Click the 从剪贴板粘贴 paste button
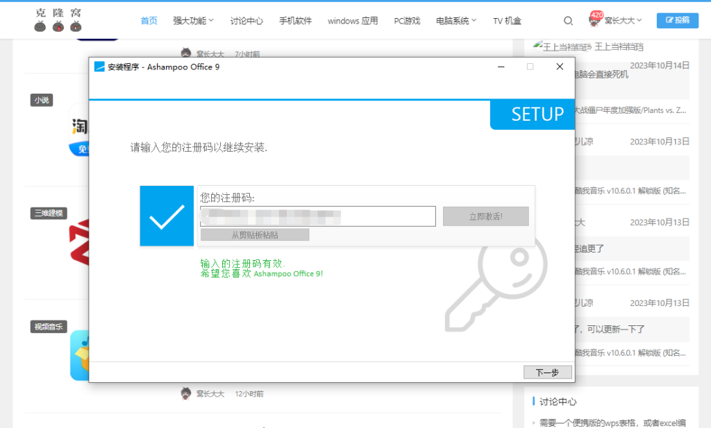The width and height of the screenshot is (711, 428). click(x=255, y=234)
